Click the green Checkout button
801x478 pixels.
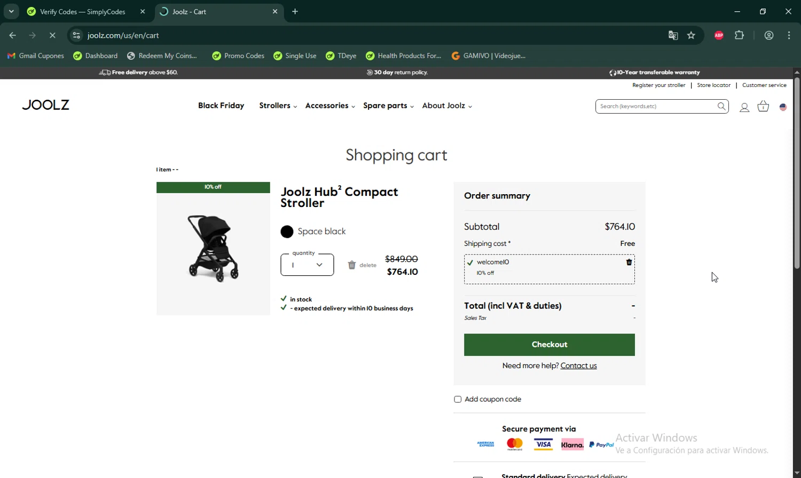(549, 345)
